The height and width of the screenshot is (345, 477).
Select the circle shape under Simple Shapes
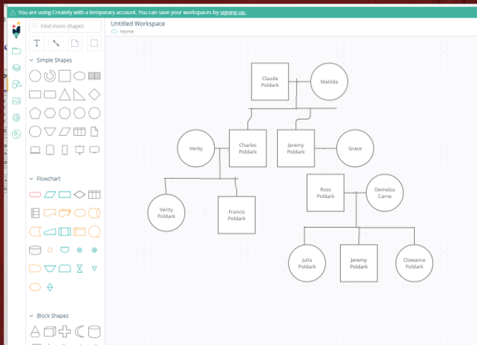pos(35,76)
